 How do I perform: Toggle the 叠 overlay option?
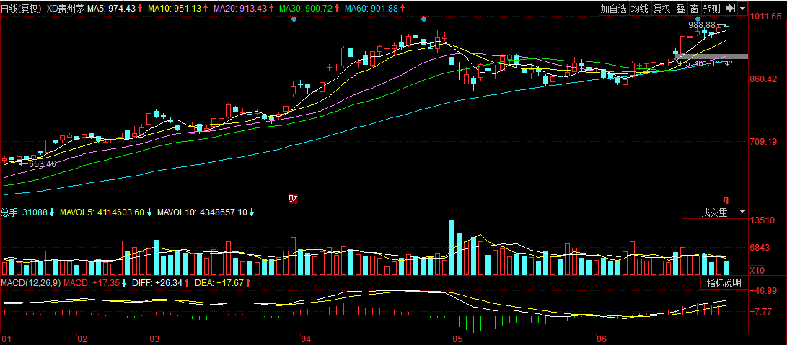pos(680,9)
